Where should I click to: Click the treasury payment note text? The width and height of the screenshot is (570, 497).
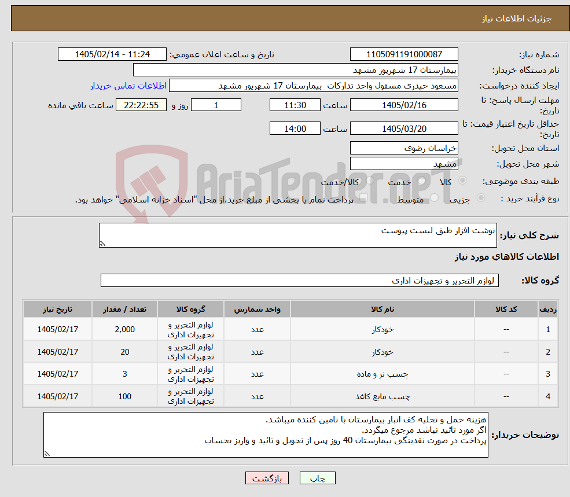tap(215, 200)
